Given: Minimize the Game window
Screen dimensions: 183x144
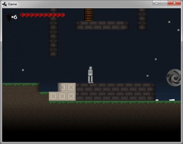Looking at the screenshot, I should click(x=156, y=3).
